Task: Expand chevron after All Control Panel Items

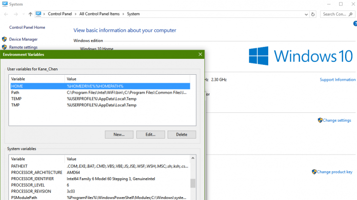Action: [x=123, y=14]
